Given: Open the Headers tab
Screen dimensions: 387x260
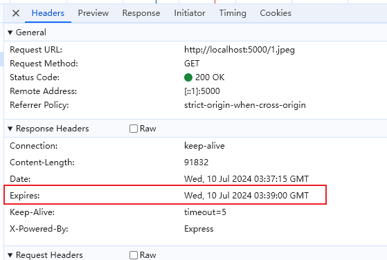Looking at the screenshot, I should (x=48, y=13).
